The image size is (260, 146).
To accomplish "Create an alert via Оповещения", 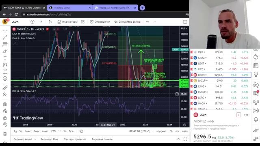I will pyautogui.click(x=100, y=21).
